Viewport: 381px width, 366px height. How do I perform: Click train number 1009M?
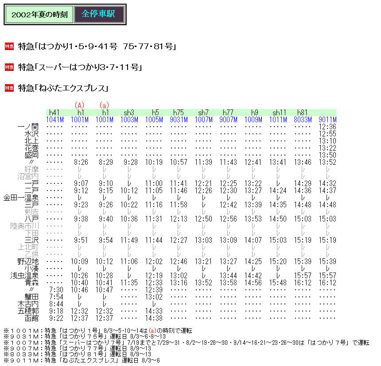point(253,120)
